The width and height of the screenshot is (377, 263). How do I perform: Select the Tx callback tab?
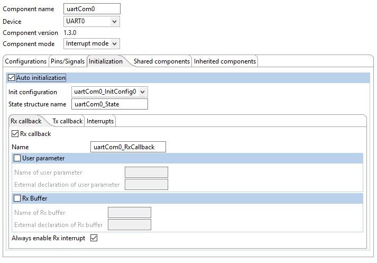[x=67, y=121]
